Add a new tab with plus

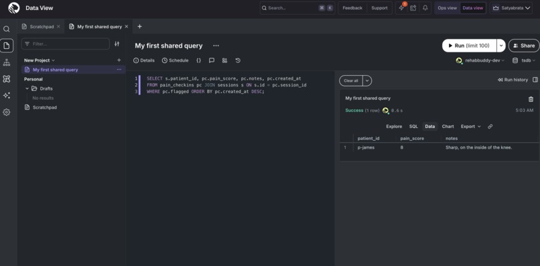139,27
